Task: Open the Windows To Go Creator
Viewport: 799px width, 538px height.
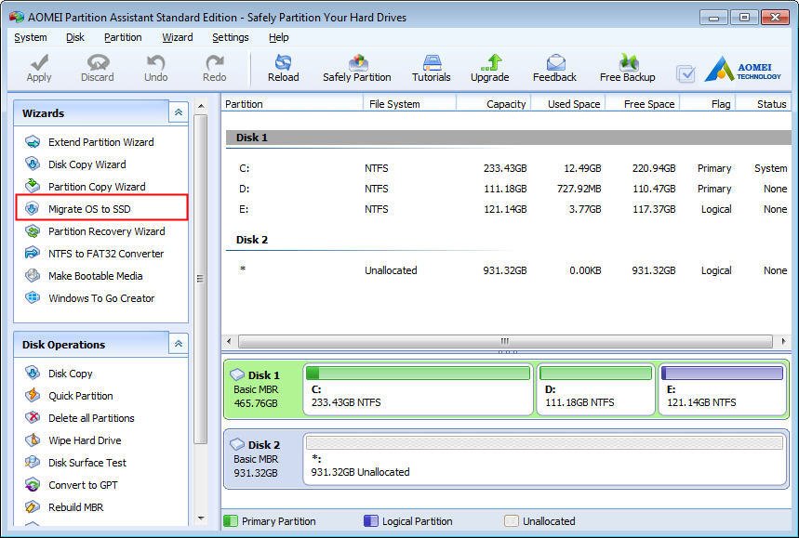Action: point(101,298)
